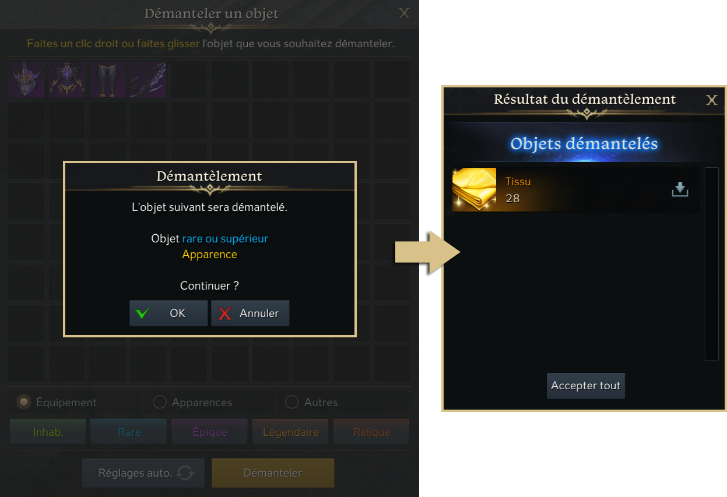
Task: Click the golden Tissu fabric icon
Action: [x=474, y=189]
